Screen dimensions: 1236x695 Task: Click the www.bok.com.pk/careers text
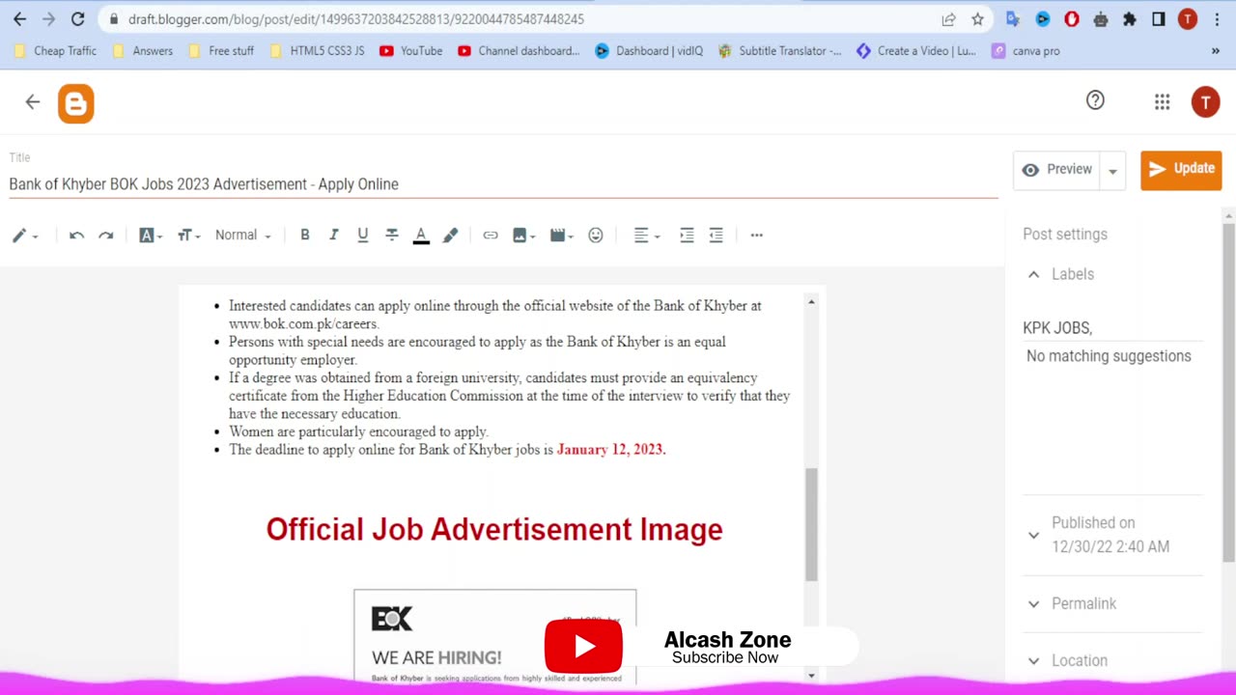click(x=303, y=324)
